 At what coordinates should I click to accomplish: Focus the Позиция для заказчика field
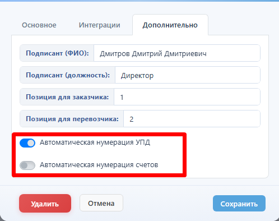(187, 97)
